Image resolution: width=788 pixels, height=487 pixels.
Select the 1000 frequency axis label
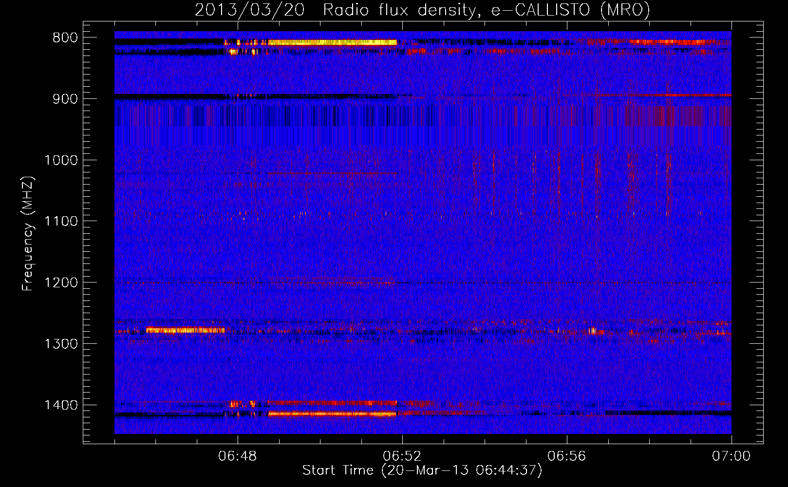(61, 160)
